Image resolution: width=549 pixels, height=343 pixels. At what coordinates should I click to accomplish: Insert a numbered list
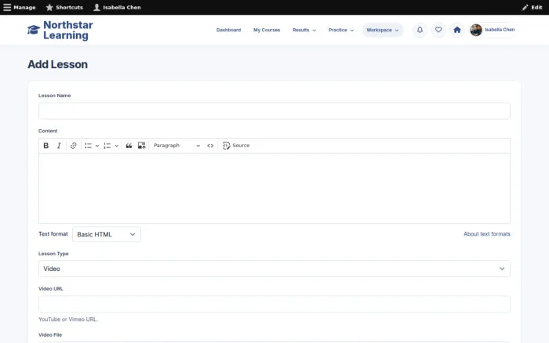pyautogui.click(x=107, y=146)
